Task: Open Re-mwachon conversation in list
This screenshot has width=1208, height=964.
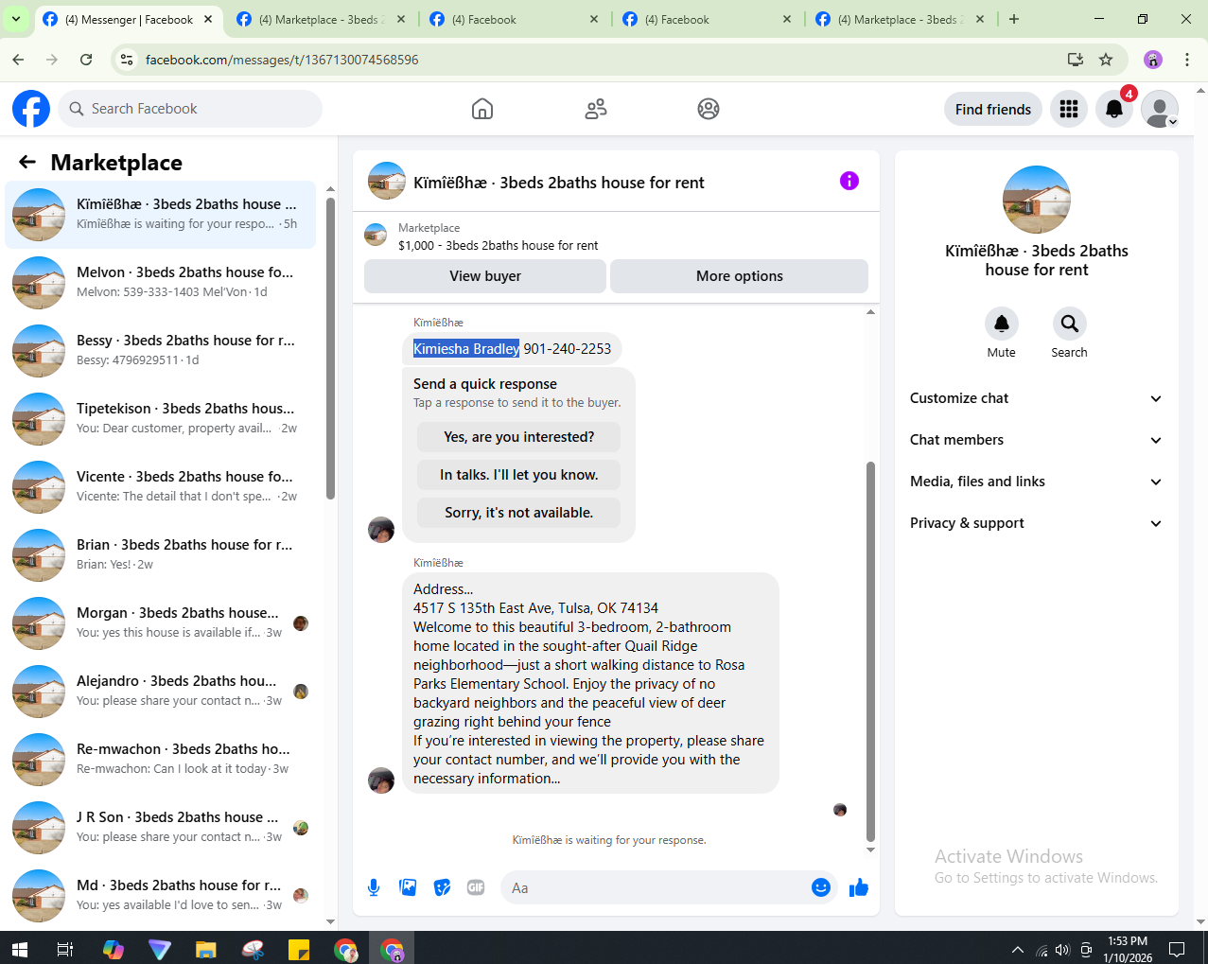Action: [x=161, y=760]
